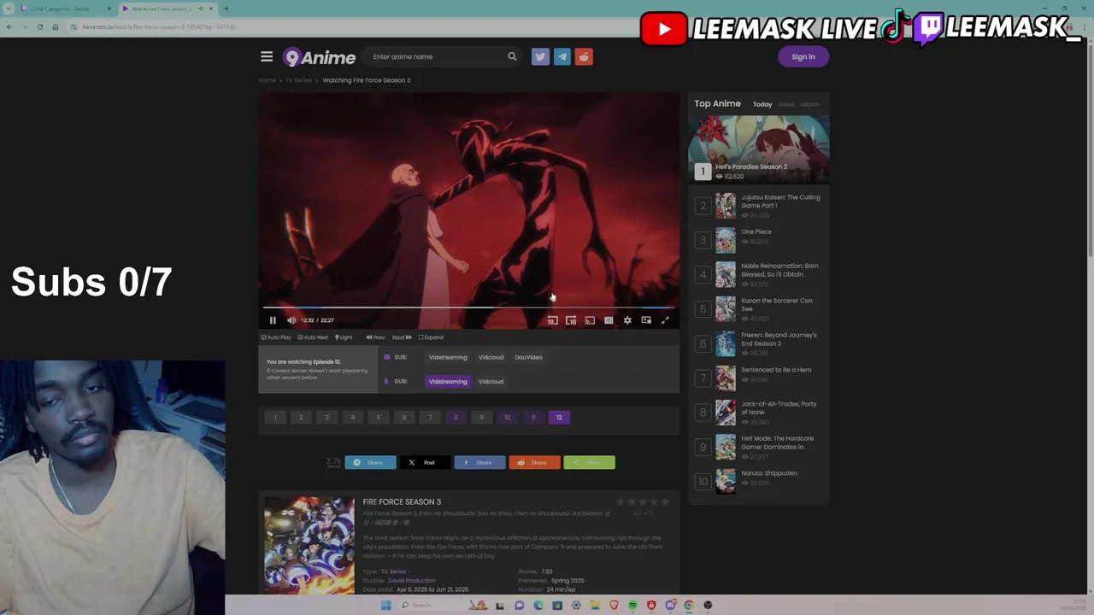The width and height of the screenshot is (1094, 615).
Task: Open the Telegram social icon
Action: coord(562,56)
